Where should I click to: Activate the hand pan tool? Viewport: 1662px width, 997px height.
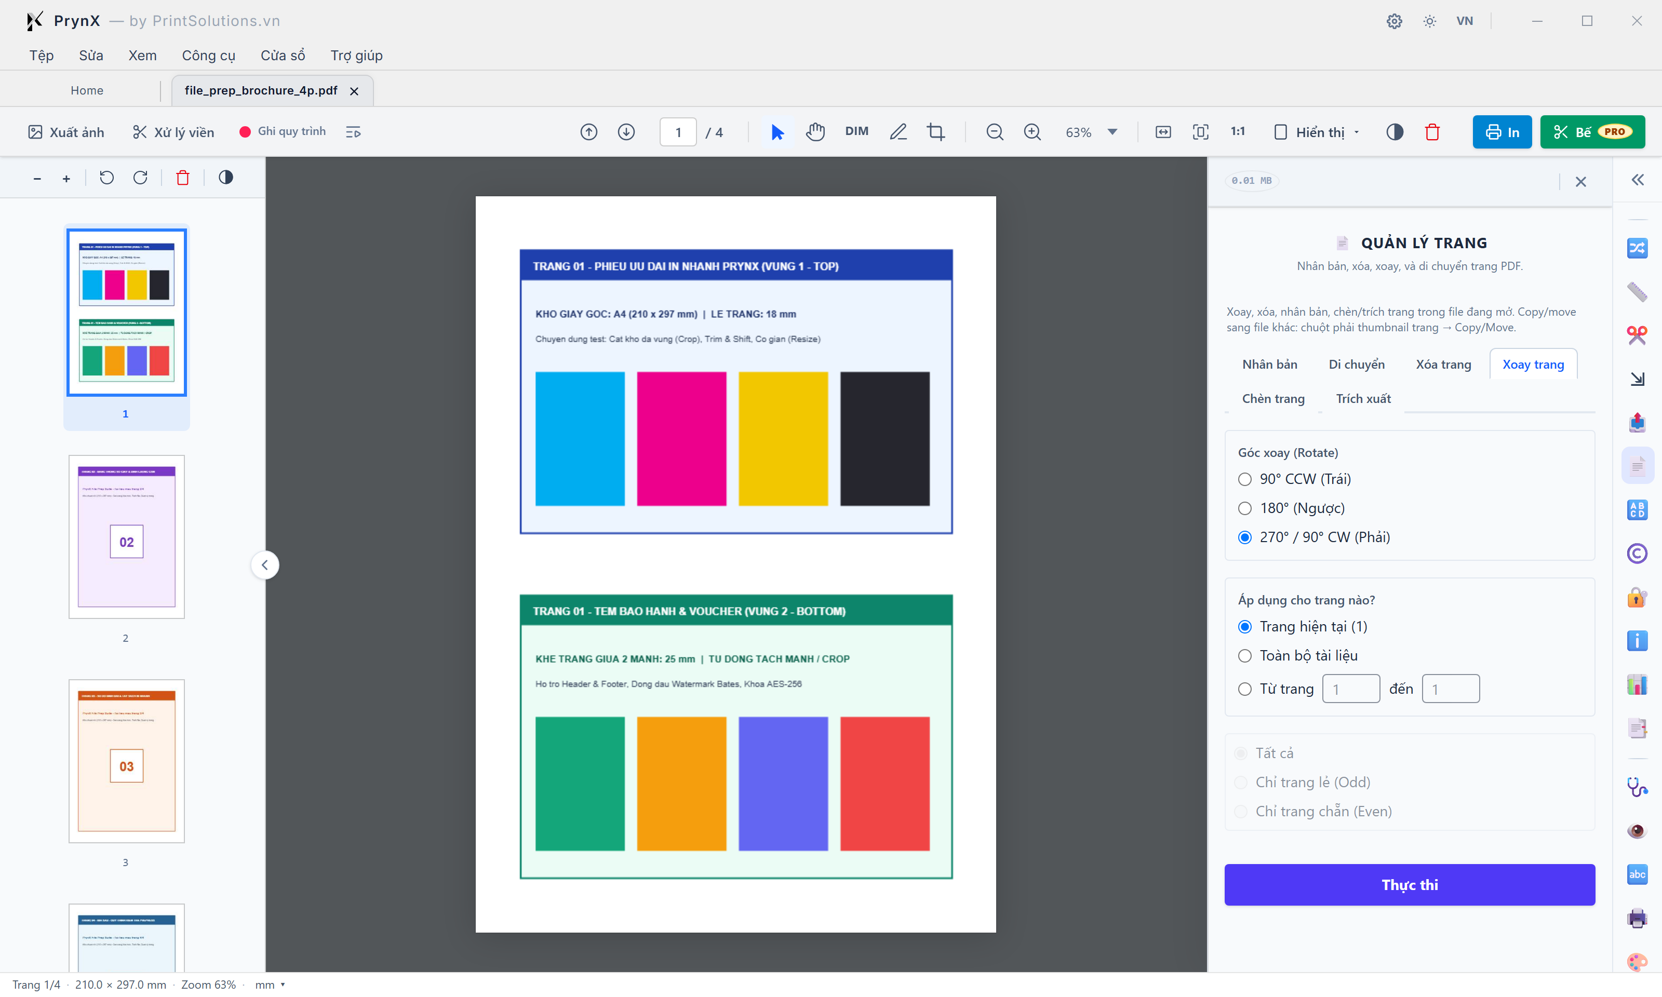point(815,132)
